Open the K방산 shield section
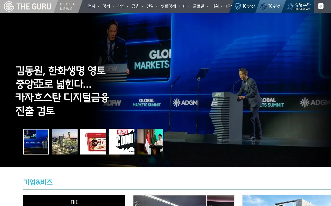This screenshot has height=206, width=331. [245, 6]
